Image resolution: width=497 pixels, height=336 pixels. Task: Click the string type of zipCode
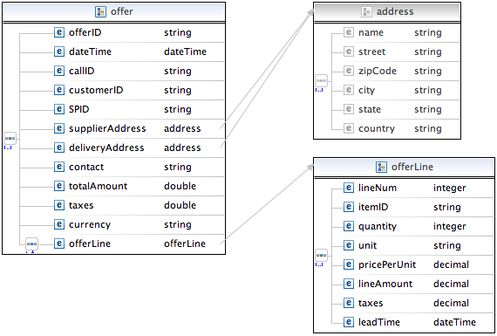428,71
